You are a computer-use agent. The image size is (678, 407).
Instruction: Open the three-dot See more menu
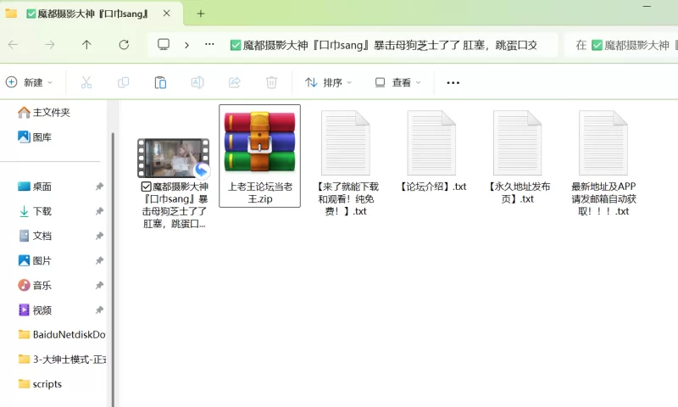(453, 82)
